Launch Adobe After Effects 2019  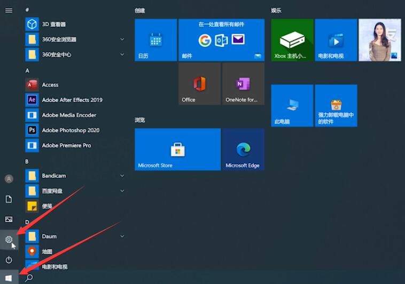coord(75,100)
